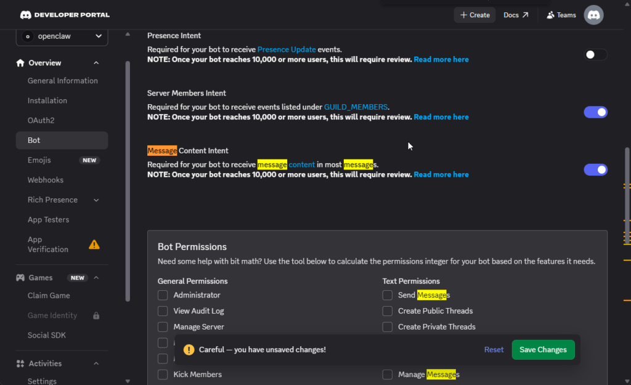Click the Activities icon in sidebar

click(x=20, y=363)
